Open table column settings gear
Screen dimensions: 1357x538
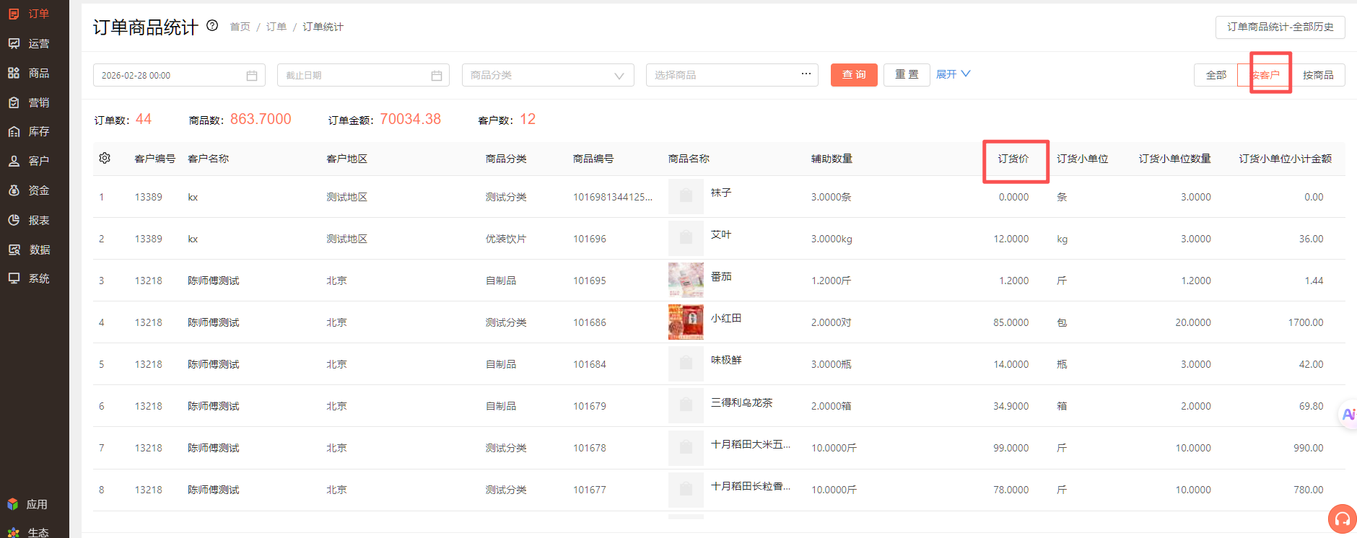105,158
